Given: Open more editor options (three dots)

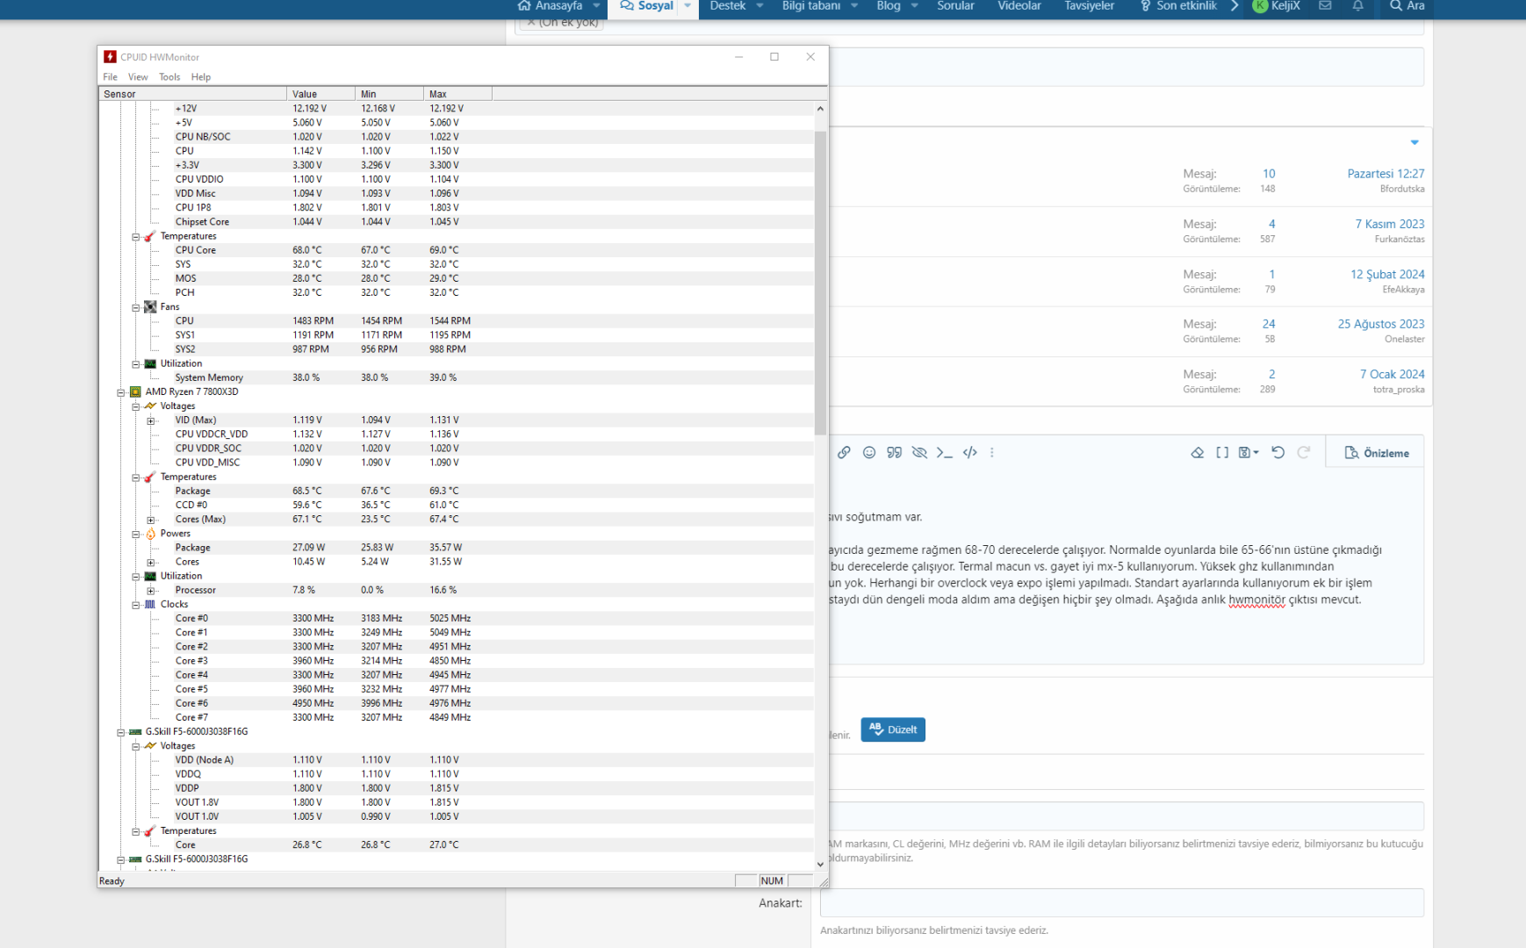Looking at the screenshot, I should pos(992,453).
